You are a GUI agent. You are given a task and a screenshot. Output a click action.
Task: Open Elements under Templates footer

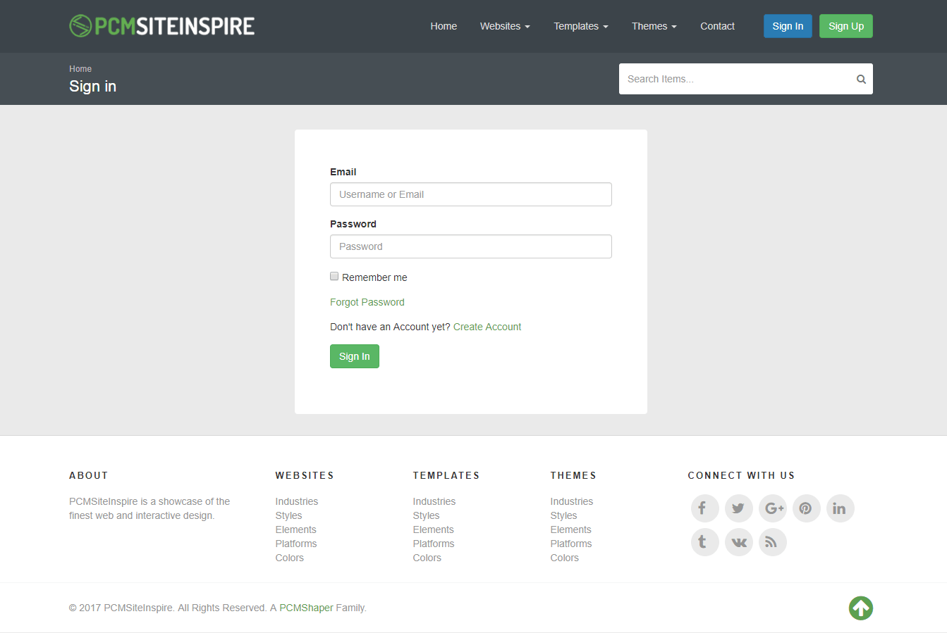[x=434, y=529]
